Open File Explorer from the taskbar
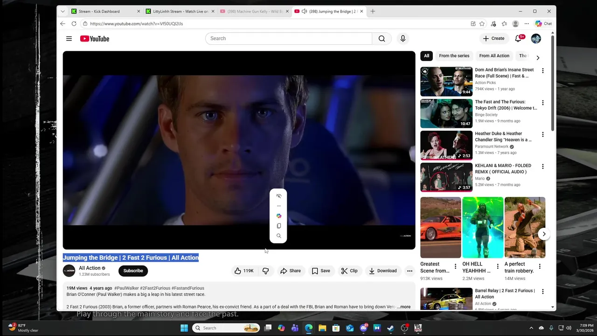 tap(322, 328)
